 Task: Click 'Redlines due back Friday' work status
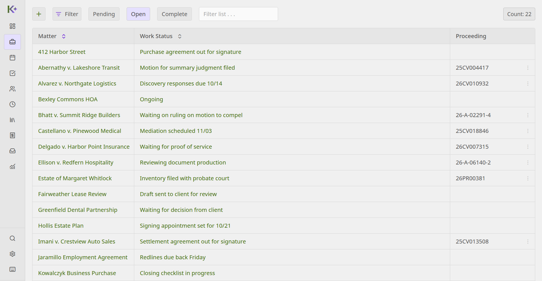[x=173, y=257]
